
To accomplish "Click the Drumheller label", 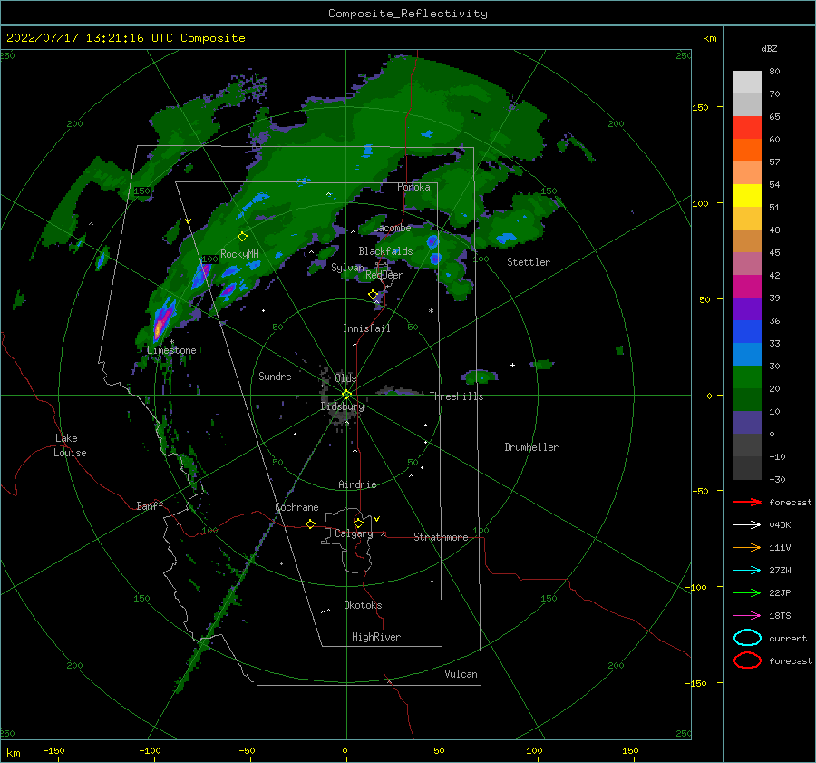I will [x=531, y=447].
